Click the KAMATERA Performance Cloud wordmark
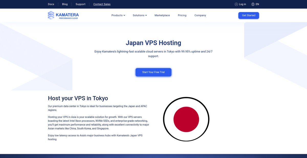The image size is (307, 158). (x=67, y=16)
